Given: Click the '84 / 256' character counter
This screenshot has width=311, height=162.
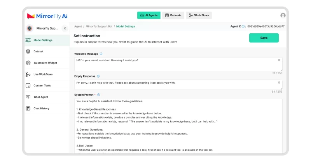Looking at the screenshot, I should pos(277,92).
